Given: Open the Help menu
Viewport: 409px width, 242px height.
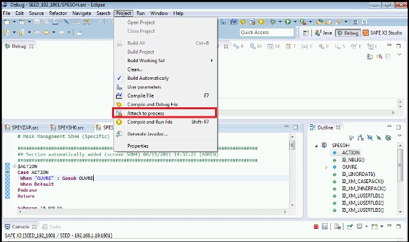Looking at the screenshot, I should click(x=178, y=13).
